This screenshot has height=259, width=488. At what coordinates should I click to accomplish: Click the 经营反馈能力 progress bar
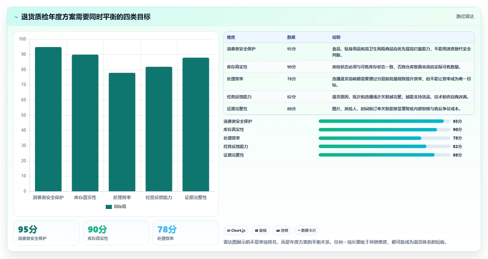[x=384, y=146]
